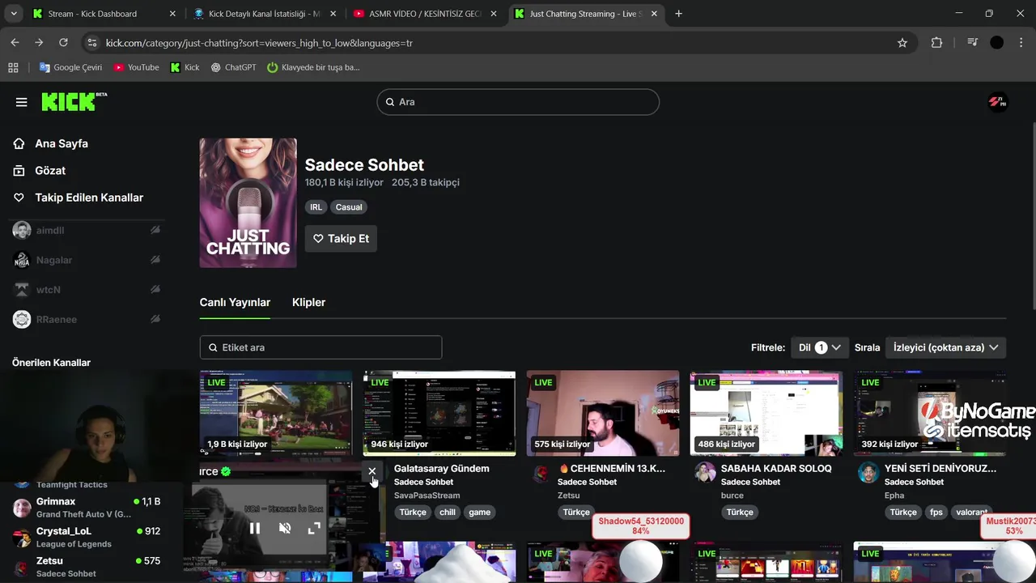Viewport: 1036px width, 583px height.
Task: Follow category with Takip Et button
Action: tap(341, 239)
